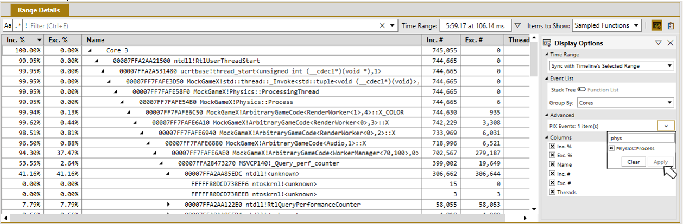
Task: Select the ucrtbase!thread_start row
Action: 266,71
